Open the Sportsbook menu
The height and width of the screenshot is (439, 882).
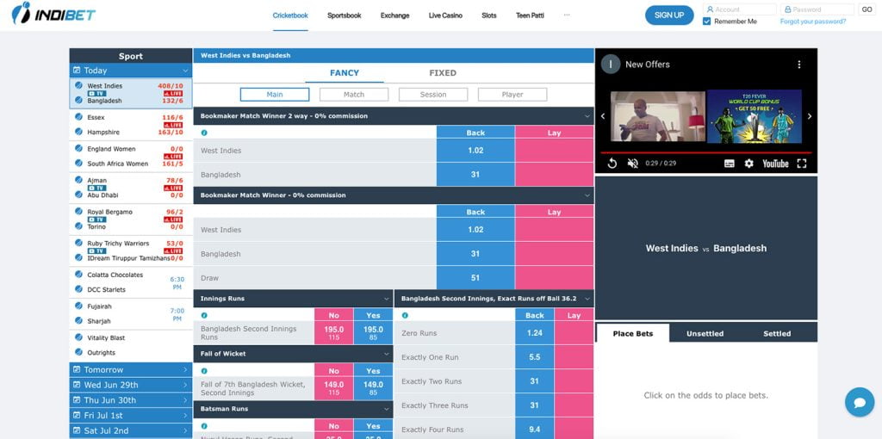point(345,15)
